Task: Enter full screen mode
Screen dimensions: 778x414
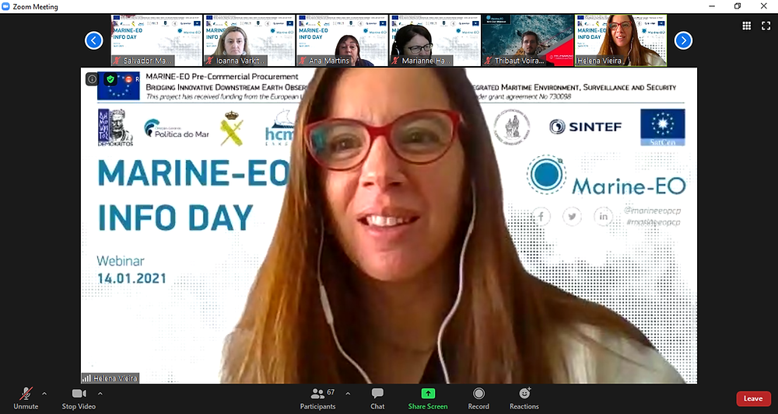Action: tap(766, 26)
